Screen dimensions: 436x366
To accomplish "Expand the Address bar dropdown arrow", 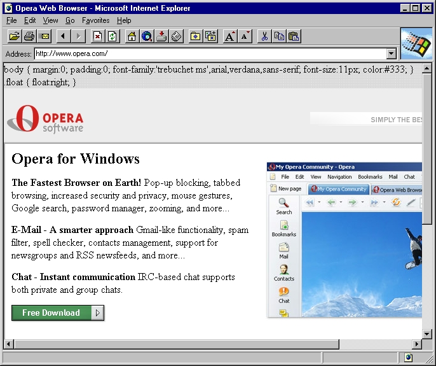I will [392, 53].
